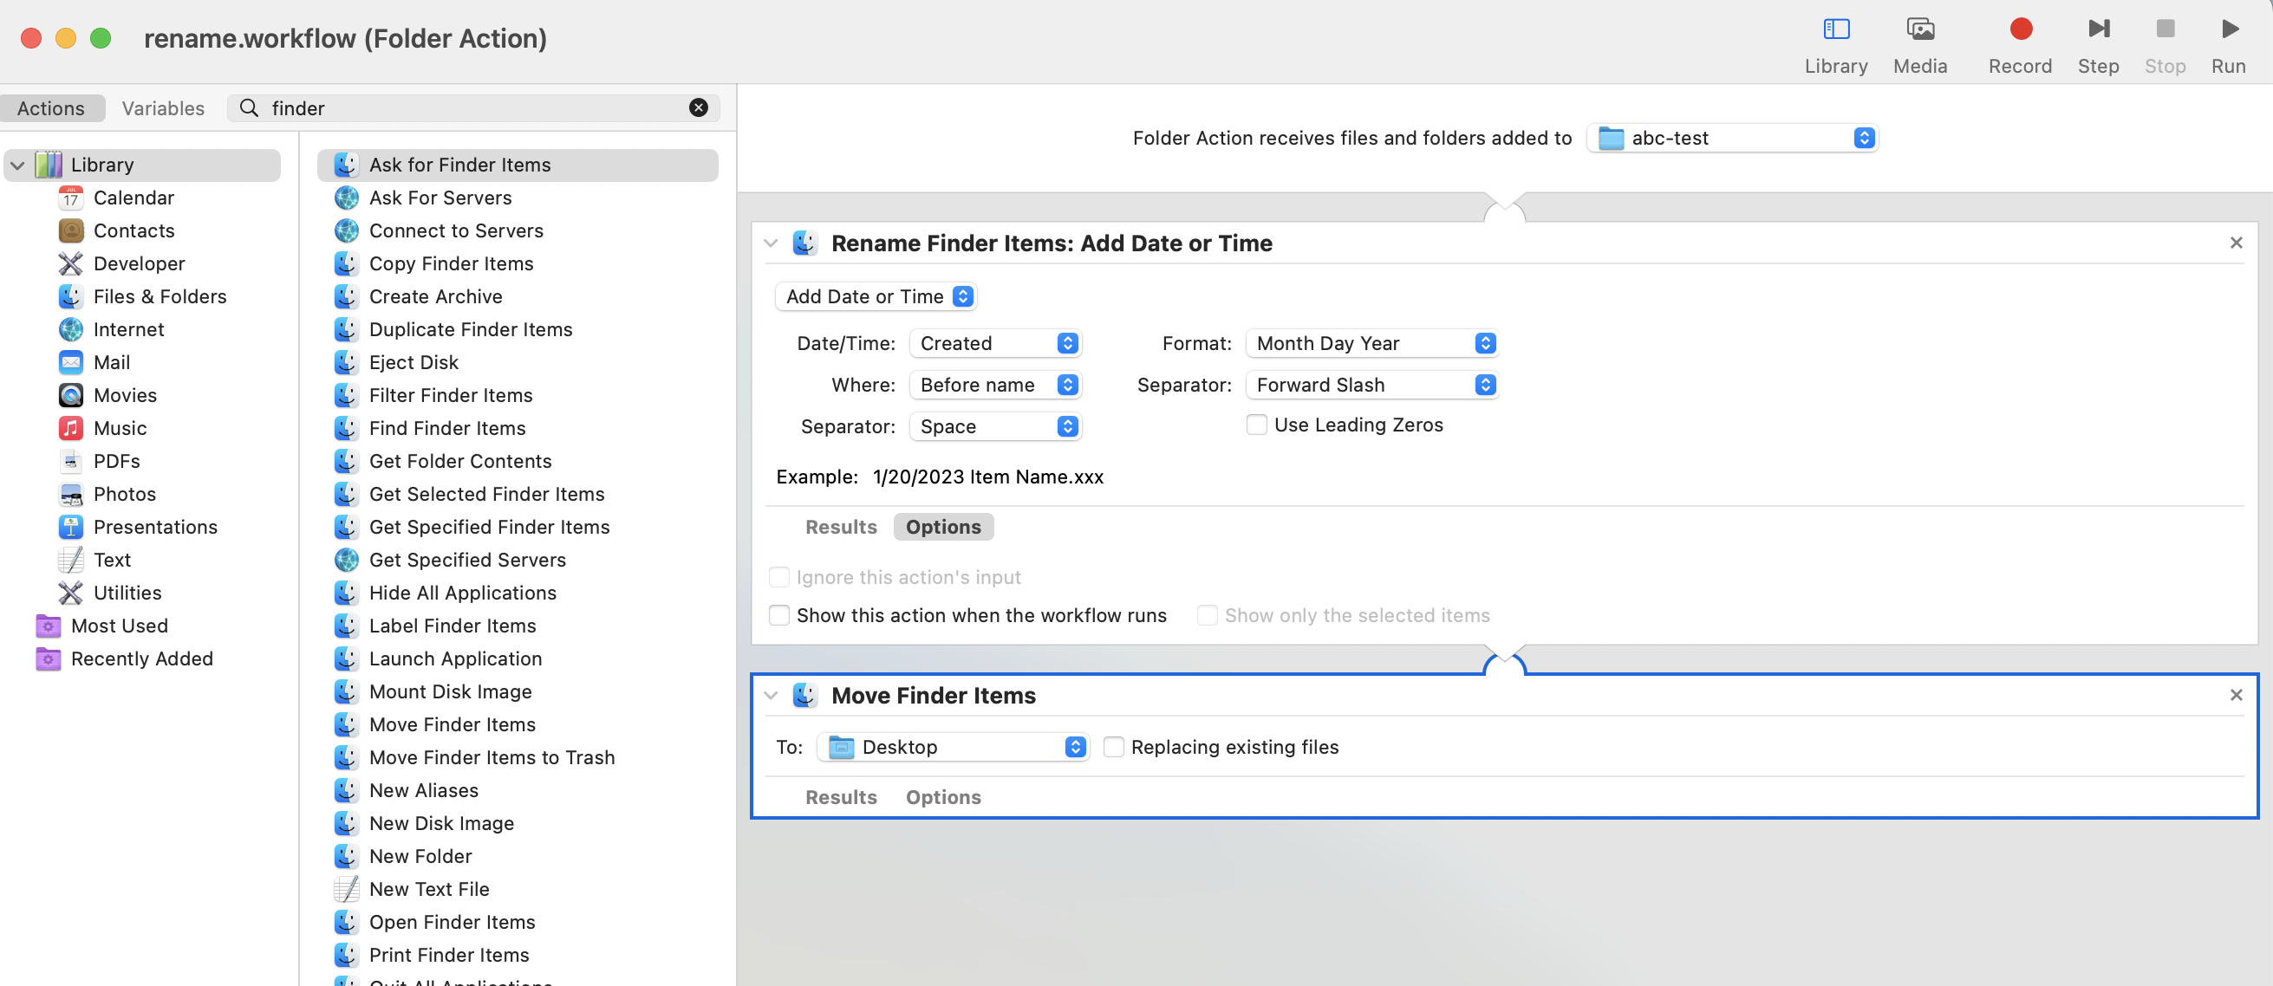Click Results under Rename Finder Items
Image resolution: width=2273 pixels, height=986 pixels.
(840, 527)
